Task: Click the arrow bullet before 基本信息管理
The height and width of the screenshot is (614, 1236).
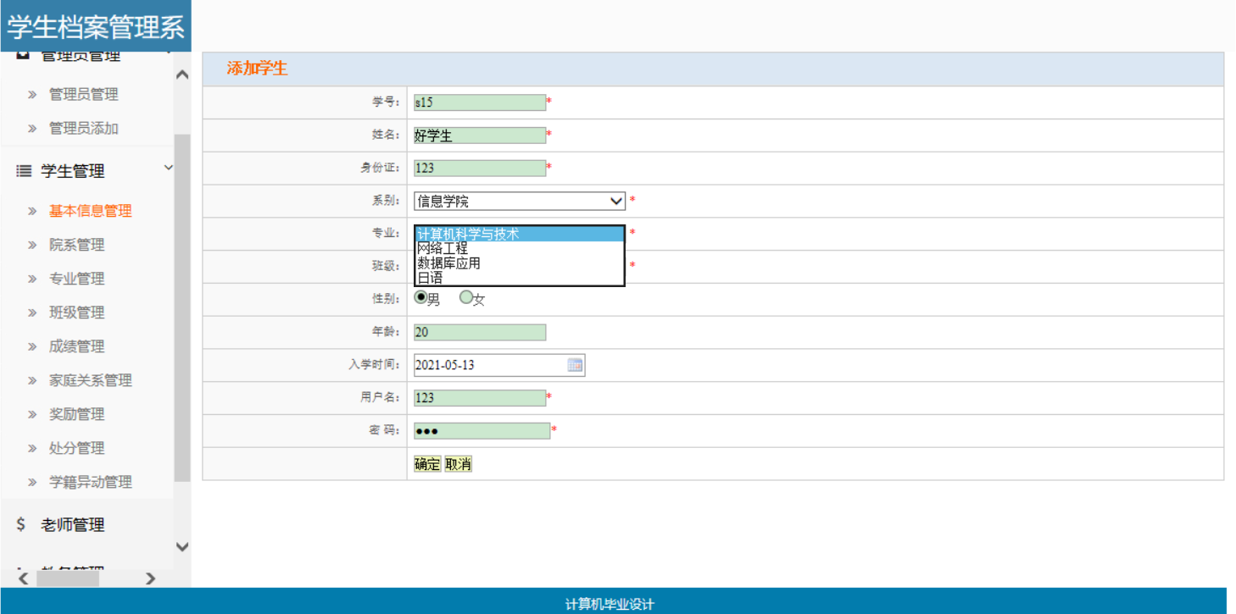Action: pos(32,211)
